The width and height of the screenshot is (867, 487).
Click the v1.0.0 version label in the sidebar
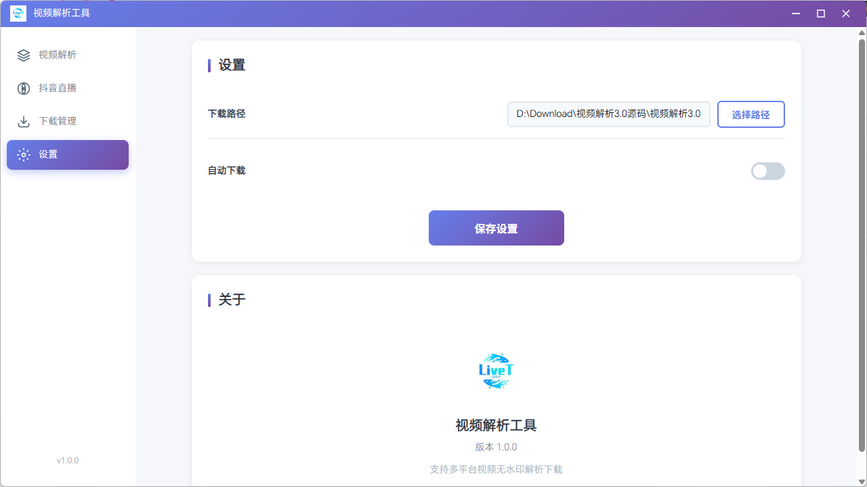pos(68,461)
